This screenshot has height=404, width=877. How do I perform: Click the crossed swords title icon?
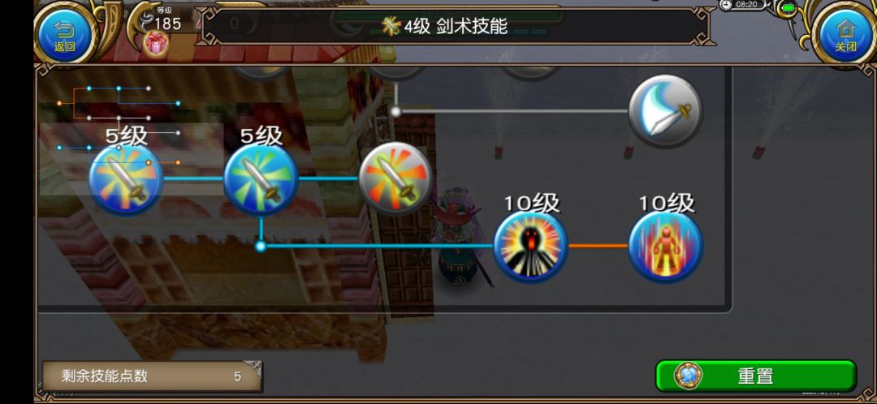click(391, 25)
